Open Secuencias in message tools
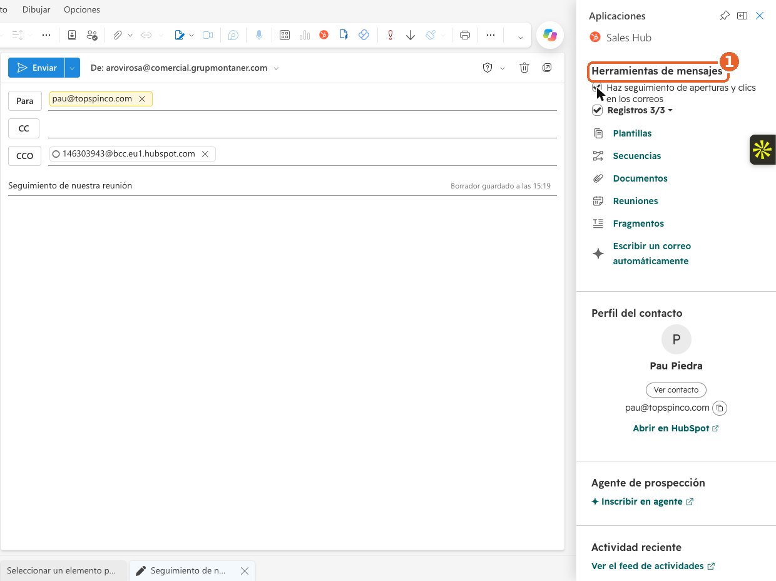The image size is (776, 581). [x=637, y=156]
